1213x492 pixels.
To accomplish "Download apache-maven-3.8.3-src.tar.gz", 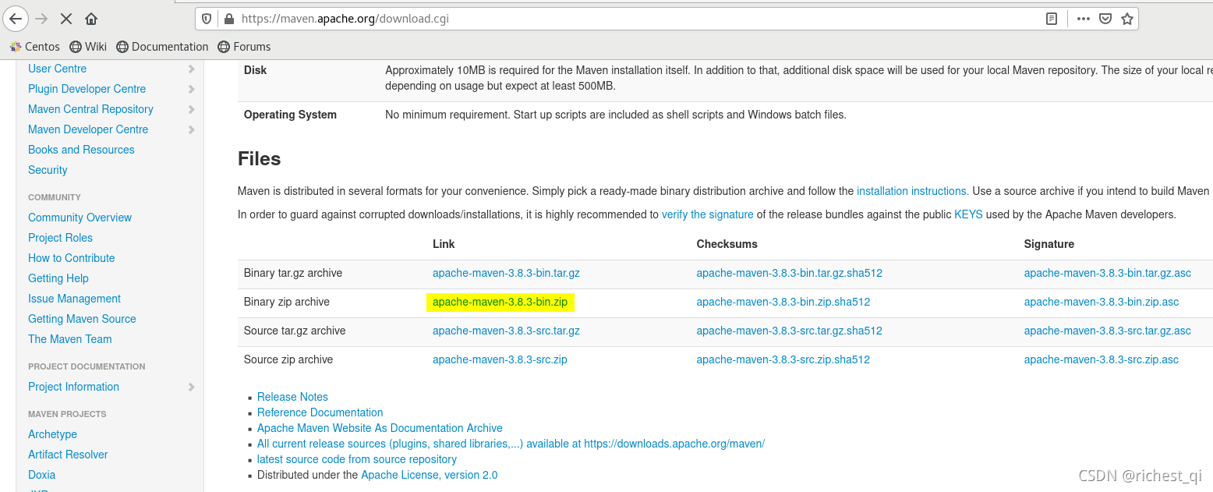I will [x=506, y=331].
